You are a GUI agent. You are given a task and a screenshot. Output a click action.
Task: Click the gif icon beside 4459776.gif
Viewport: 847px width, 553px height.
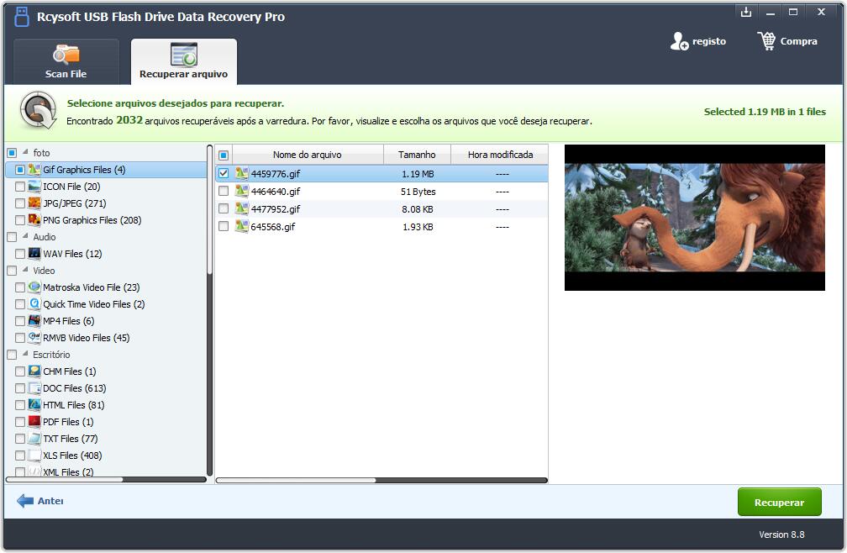click(x=241, y=173)
